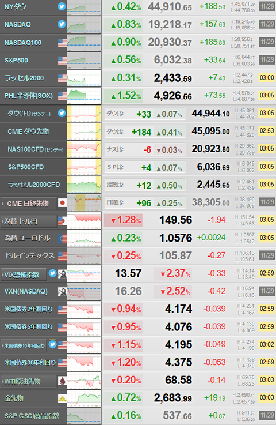Image resolution: width=276 pixels, height=425 pixels.
Task: Click the 13.57 VIX value
Action: (128, 273)
